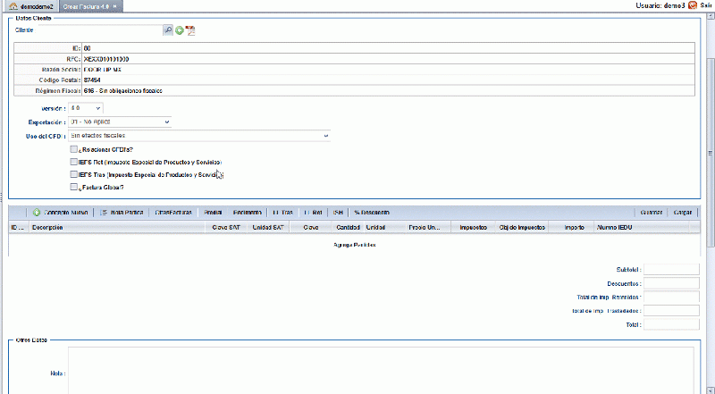Click the Cargar button
The height and width of the screenshot is (394, 715).
pos(683,213)
